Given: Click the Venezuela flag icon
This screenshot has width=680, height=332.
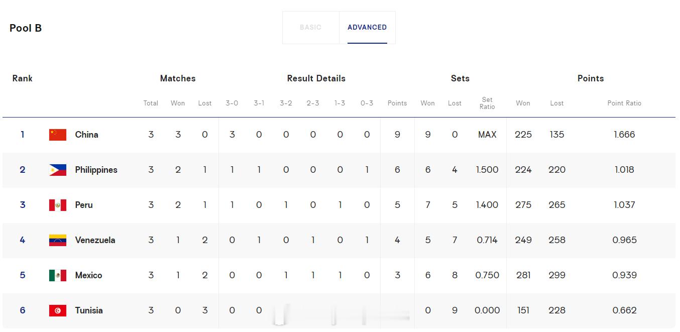Looking at the screenshot, I should pyautogui.click(x=58, y=240).
